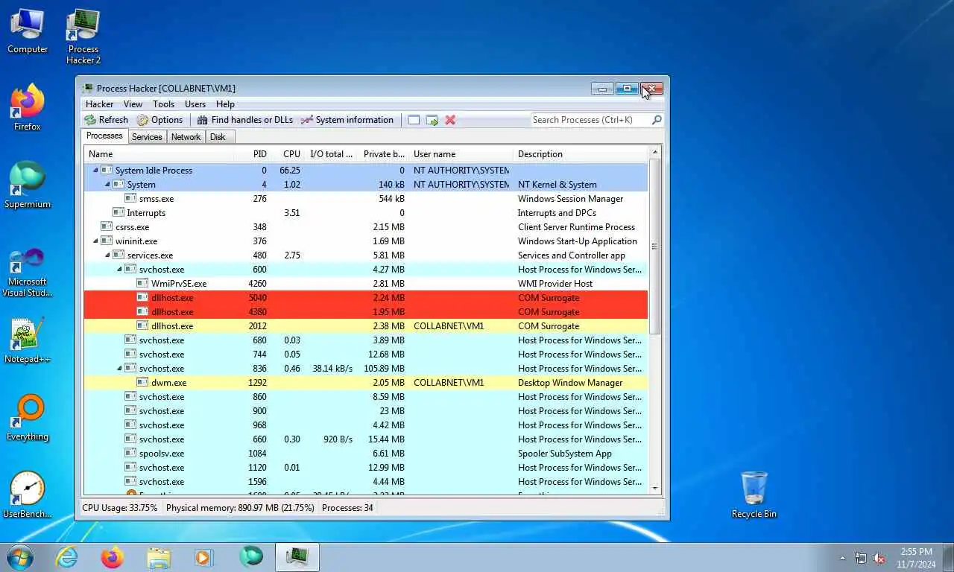Image resolution: width=954 pixels, height=572 pixels.
Task: Click the Process Hacker taskbar button
Action: coord(297,557)
